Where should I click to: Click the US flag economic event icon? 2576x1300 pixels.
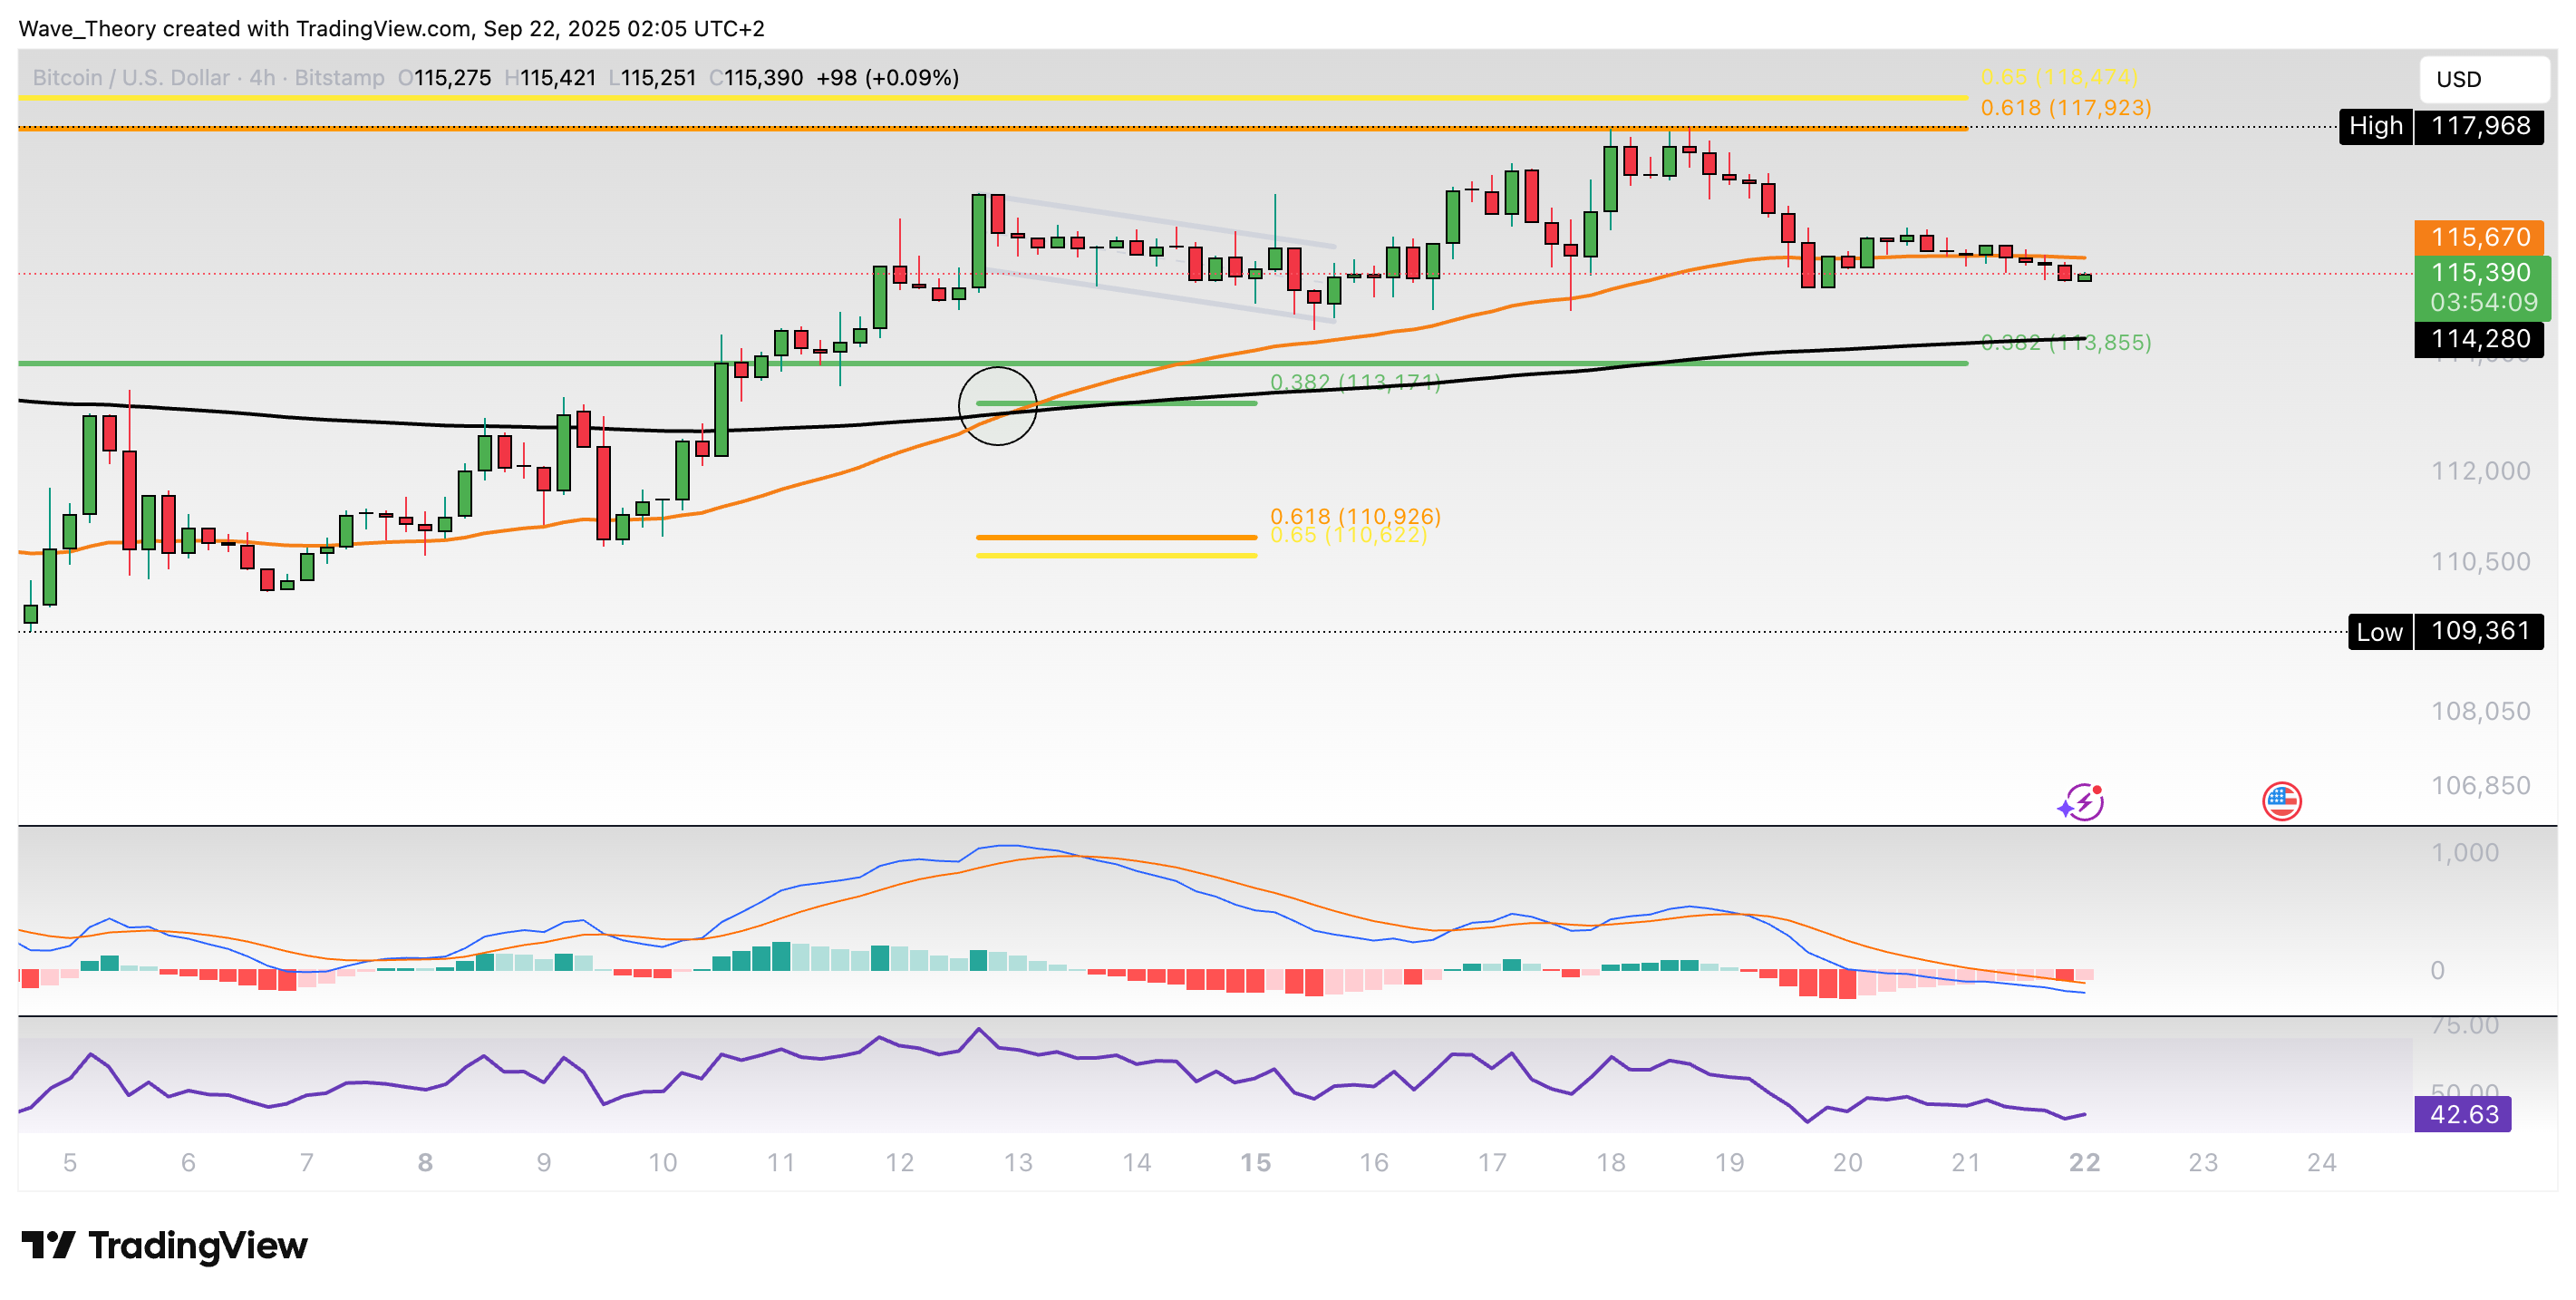pyautogui.click(x=2281, y=801)
